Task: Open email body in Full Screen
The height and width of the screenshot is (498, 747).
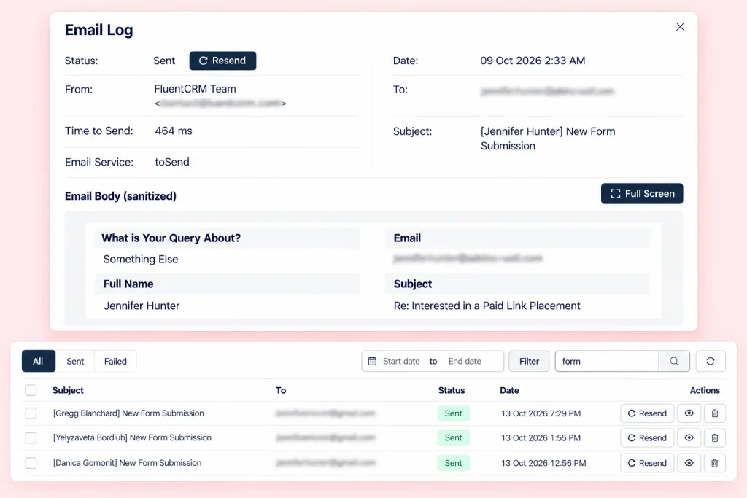Action: click(642, 194)
